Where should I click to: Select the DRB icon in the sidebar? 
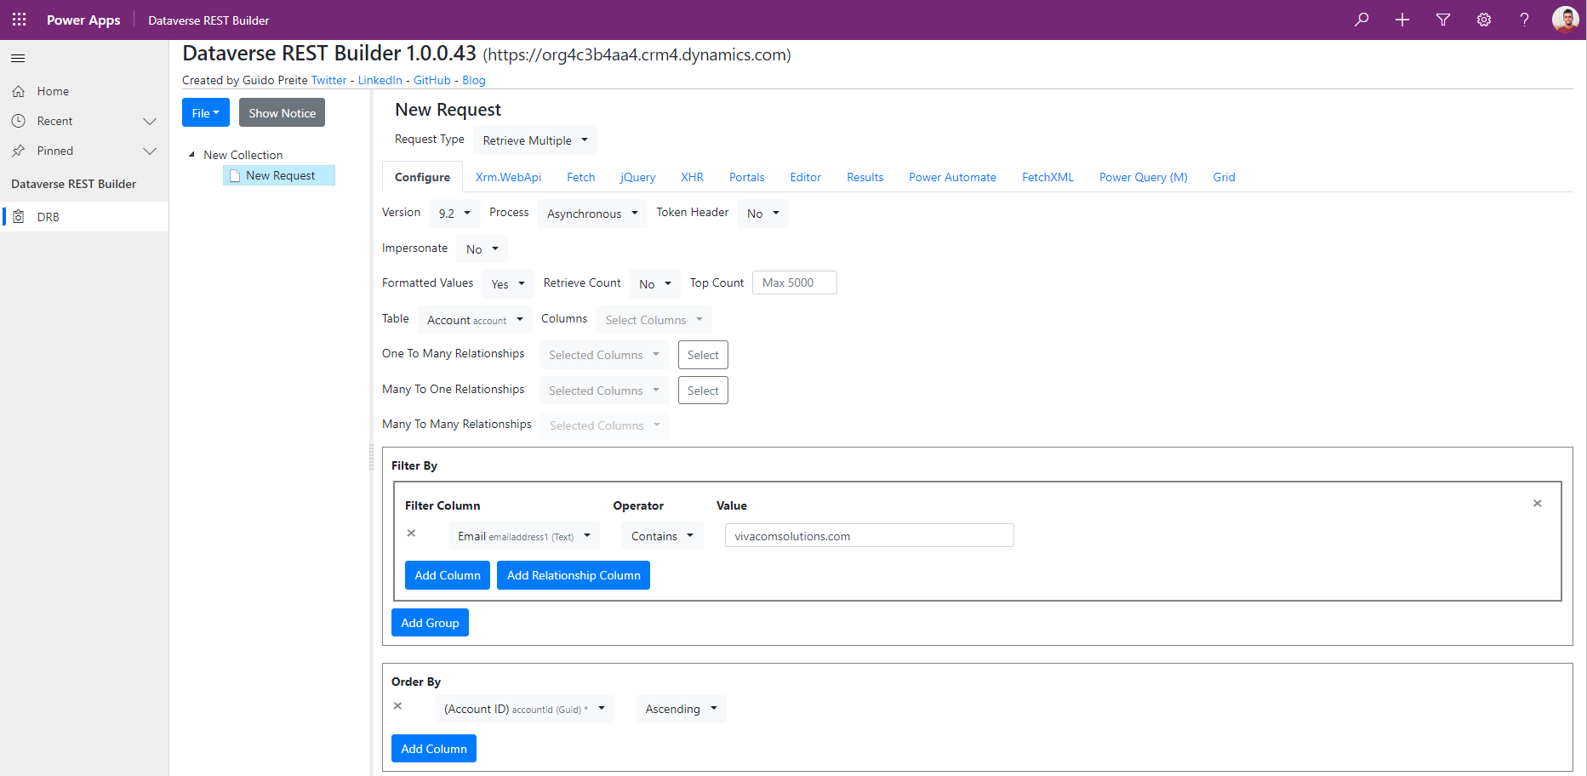point(19,216)
